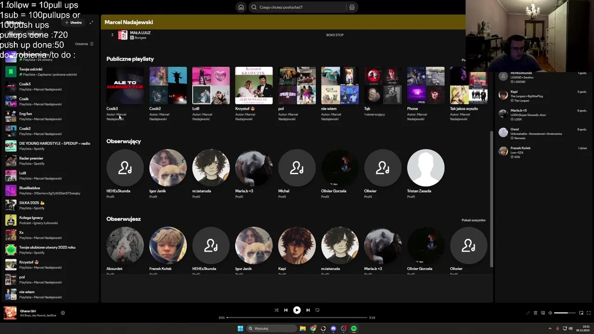The width and height of the screenshot is (594, 334).
Task: Open the Windows Start menu
Action: [x=240, y=328]
